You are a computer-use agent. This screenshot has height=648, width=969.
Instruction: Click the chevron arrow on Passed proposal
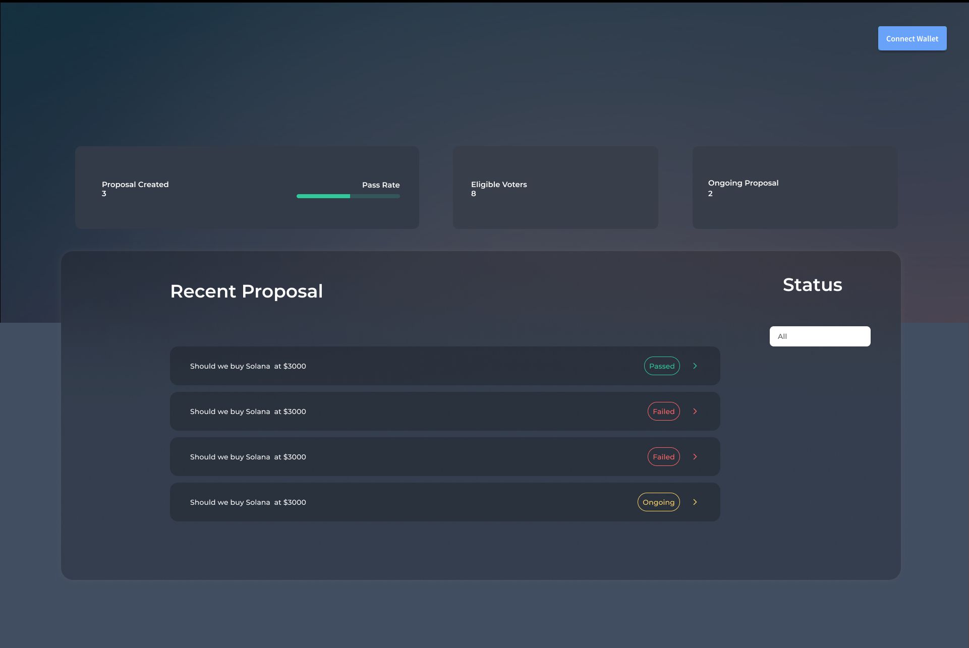tap(695, 366)
